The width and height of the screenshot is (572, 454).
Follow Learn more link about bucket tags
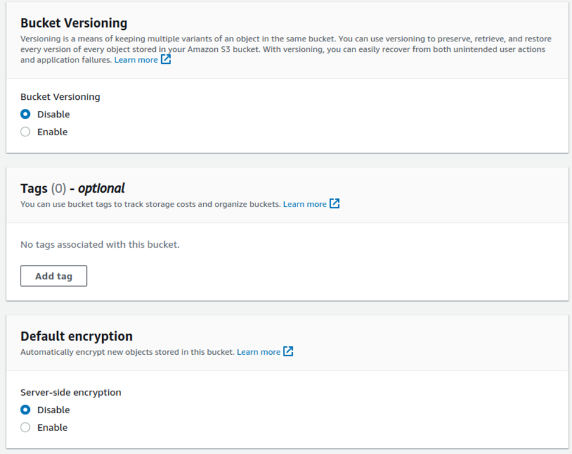click(x=305, y=204)
